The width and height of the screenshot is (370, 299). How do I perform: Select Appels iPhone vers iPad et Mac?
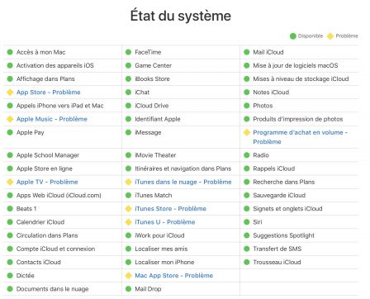[x=60, y=106]
